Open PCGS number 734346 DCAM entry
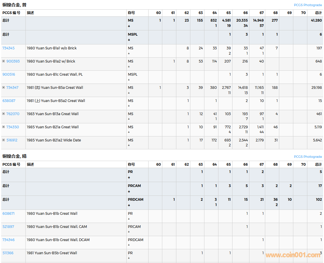The width and height of the screenshot is (324, 263). click(x=8, y=240)
